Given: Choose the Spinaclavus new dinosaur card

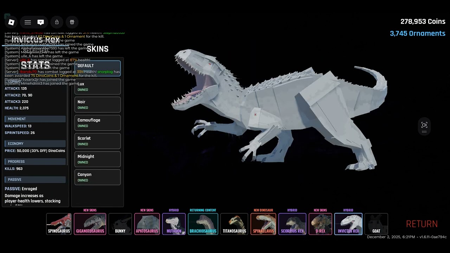Looking at the screenshot, I should pos(263,224).
